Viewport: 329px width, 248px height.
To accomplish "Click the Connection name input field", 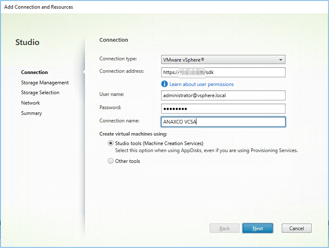I will tap(223, 122).
